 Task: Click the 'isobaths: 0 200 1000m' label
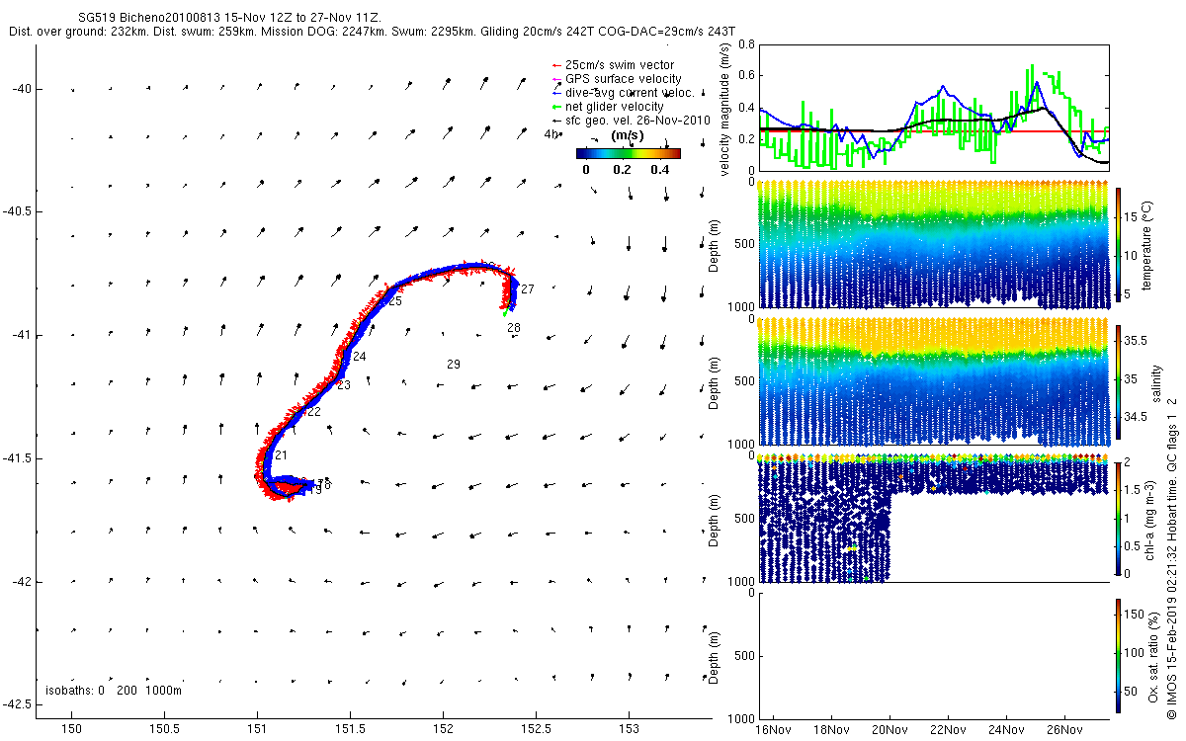114,691
